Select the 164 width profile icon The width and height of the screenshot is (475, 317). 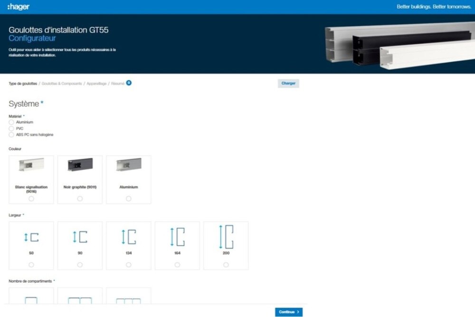tap(178, 237)
